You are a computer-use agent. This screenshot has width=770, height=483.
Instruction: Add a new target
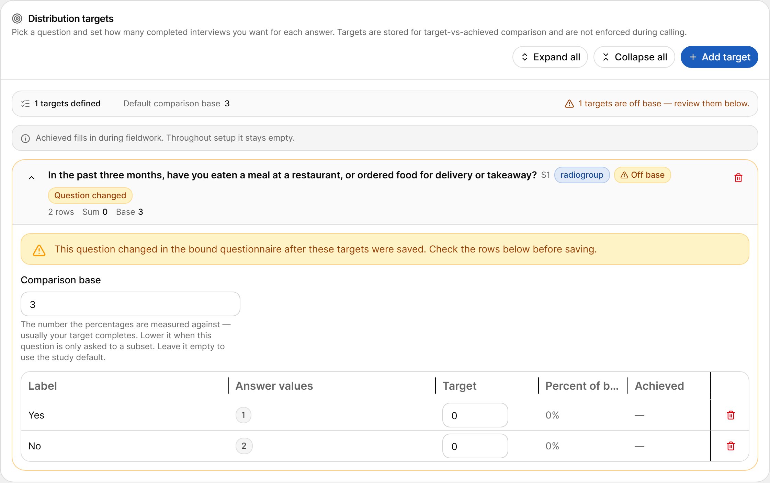[719, 57]
